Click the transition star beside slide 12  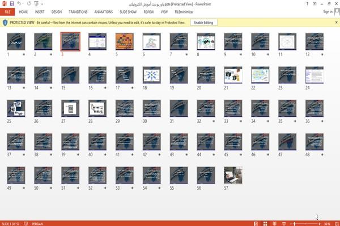(322, 54)
